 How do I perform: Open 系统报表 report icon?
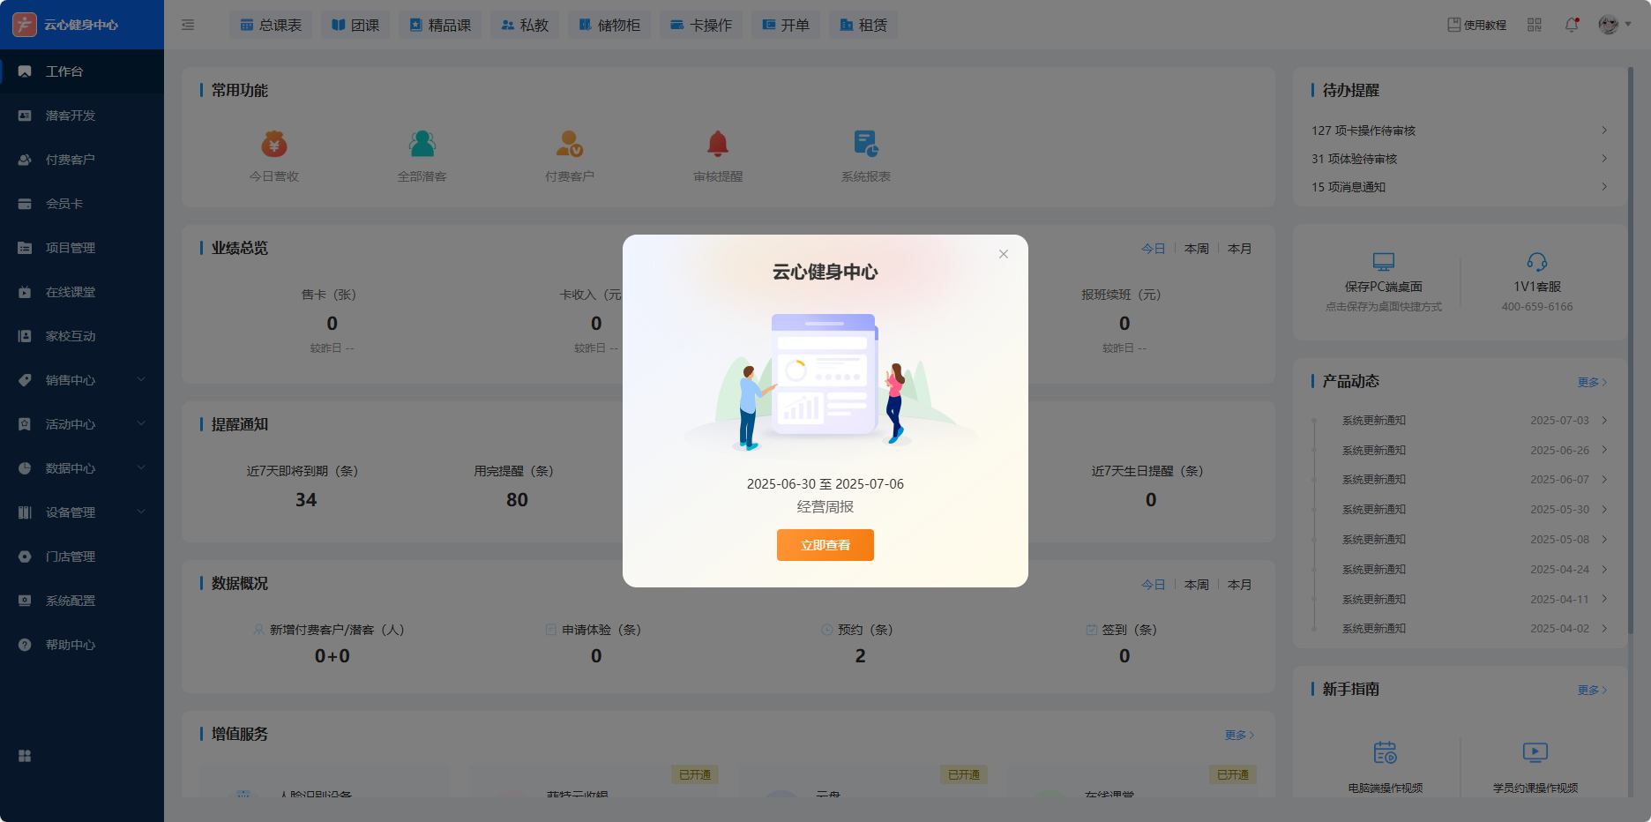click(x=865, y=144)
